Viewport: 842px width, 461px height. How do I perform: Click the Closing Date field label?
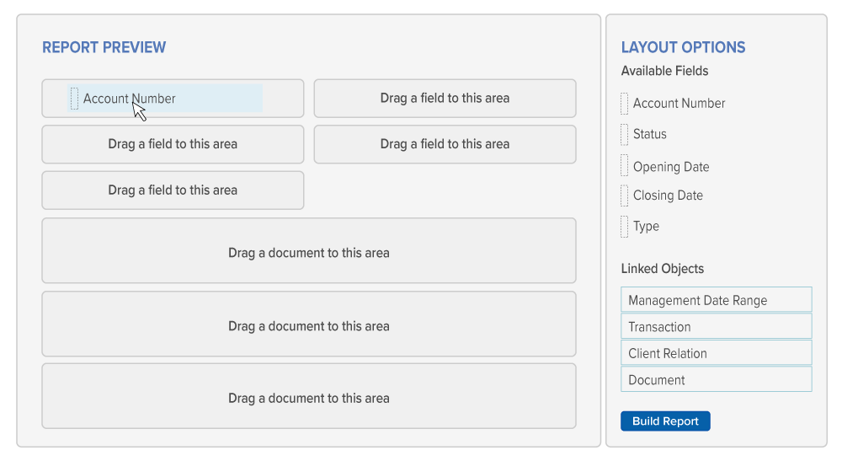pyautogui.click(x=668, y=196)
